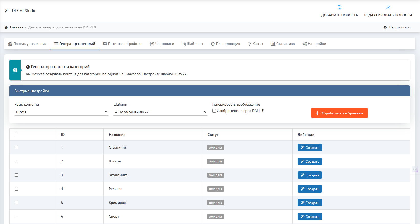This screenshot has width=420, height=224.
Task: Click the Edit News pencil icon
Action: click(388, 7)
